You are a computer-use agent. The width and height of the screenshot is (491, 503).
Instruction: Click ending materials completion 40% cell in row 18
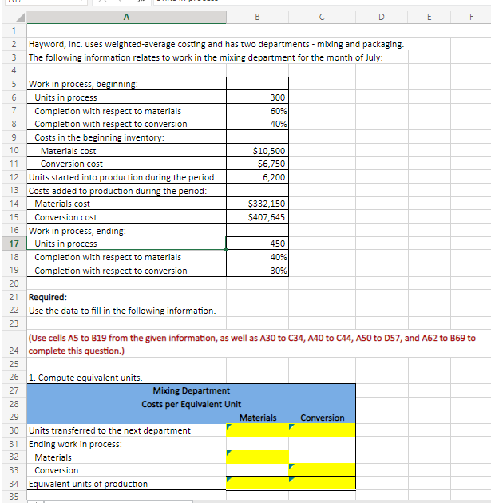(x=257, y=257)
